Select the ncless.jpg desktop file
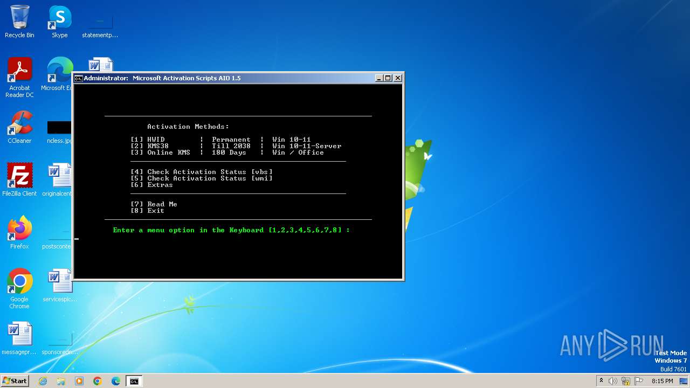This screenshot has height=388, width=690. (x=59, y=133)
